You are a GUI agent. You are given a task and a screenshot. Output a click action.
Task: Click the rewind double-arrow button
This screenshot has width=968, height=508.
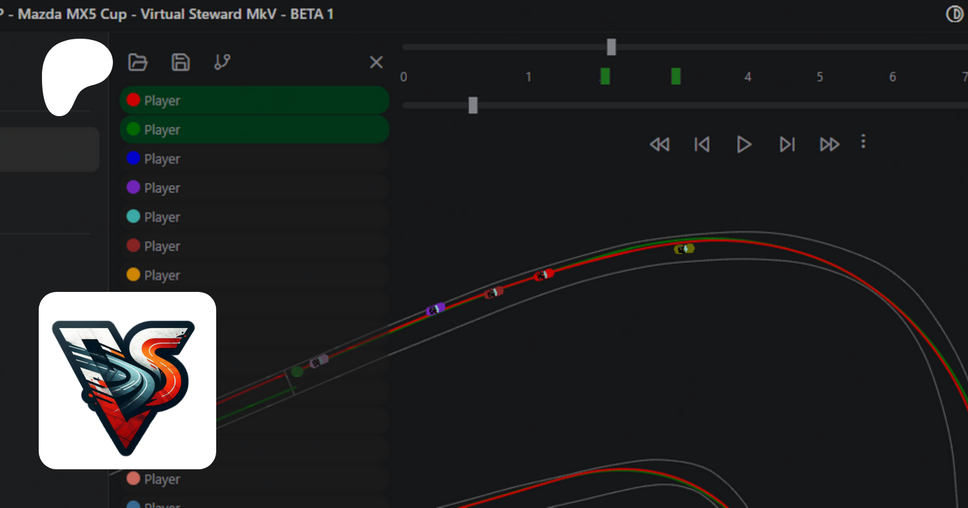(659, 145)
